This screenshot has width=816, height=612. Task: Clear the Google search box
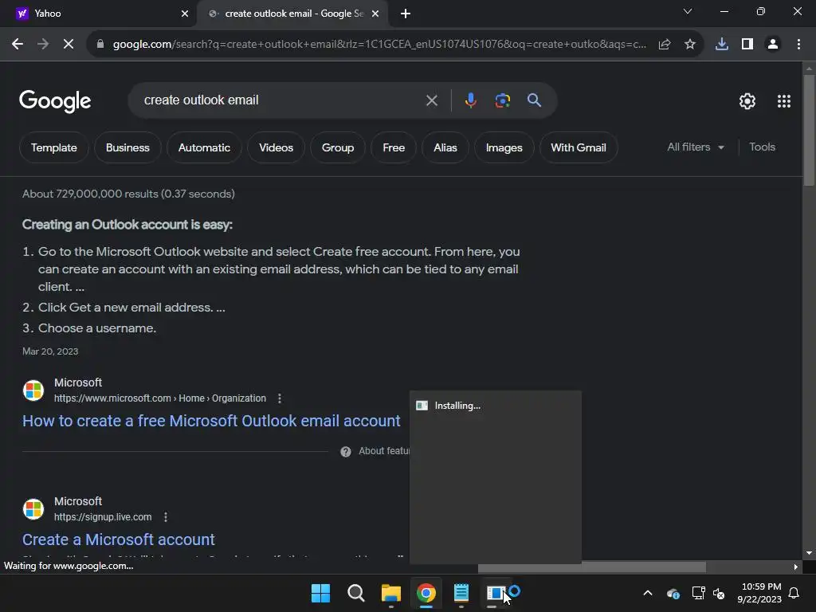pos(432,100)
